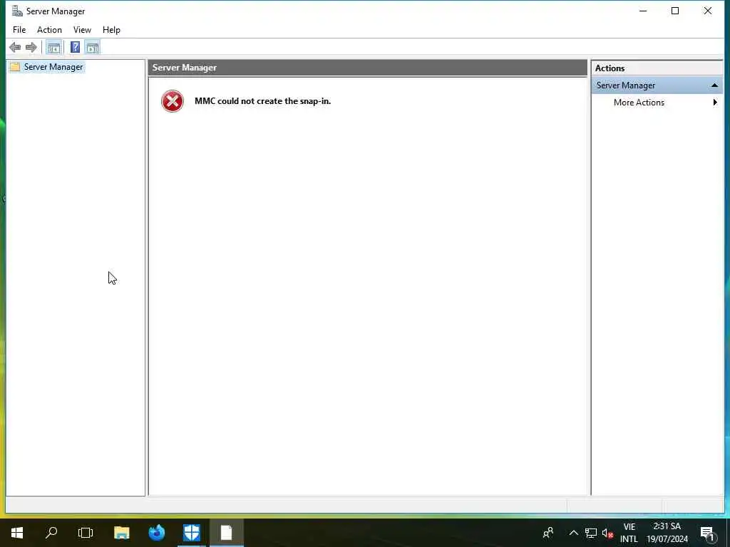
Task: Click the Server Manager title bar icon
Action: (17, 11)
